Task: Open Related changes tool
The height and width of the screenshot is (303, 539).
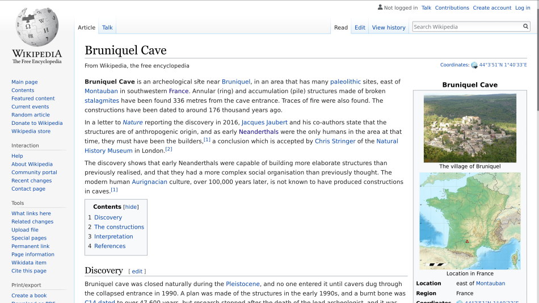Action: coord(32,221)
